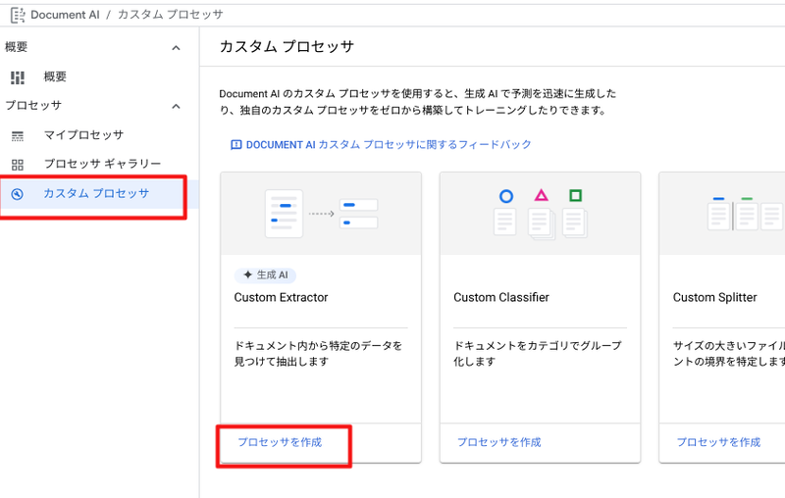The image size is (785, 498).
Task: Click the Custom Splitter title
Action: pos(715,297)
